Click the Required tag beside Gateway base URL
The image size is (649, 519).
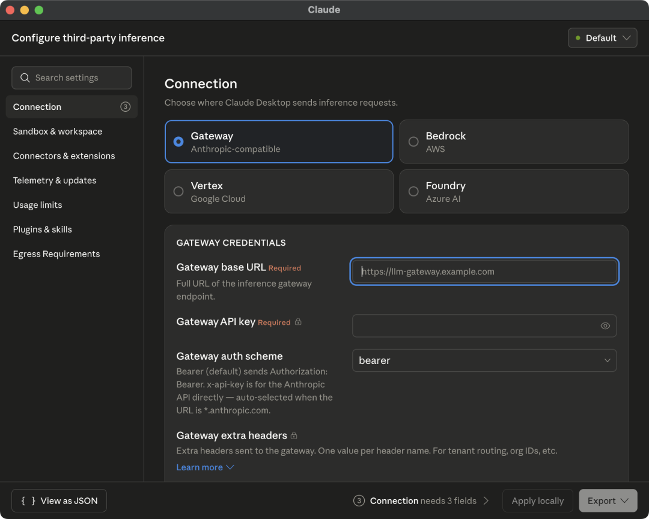tap(285, 268)
